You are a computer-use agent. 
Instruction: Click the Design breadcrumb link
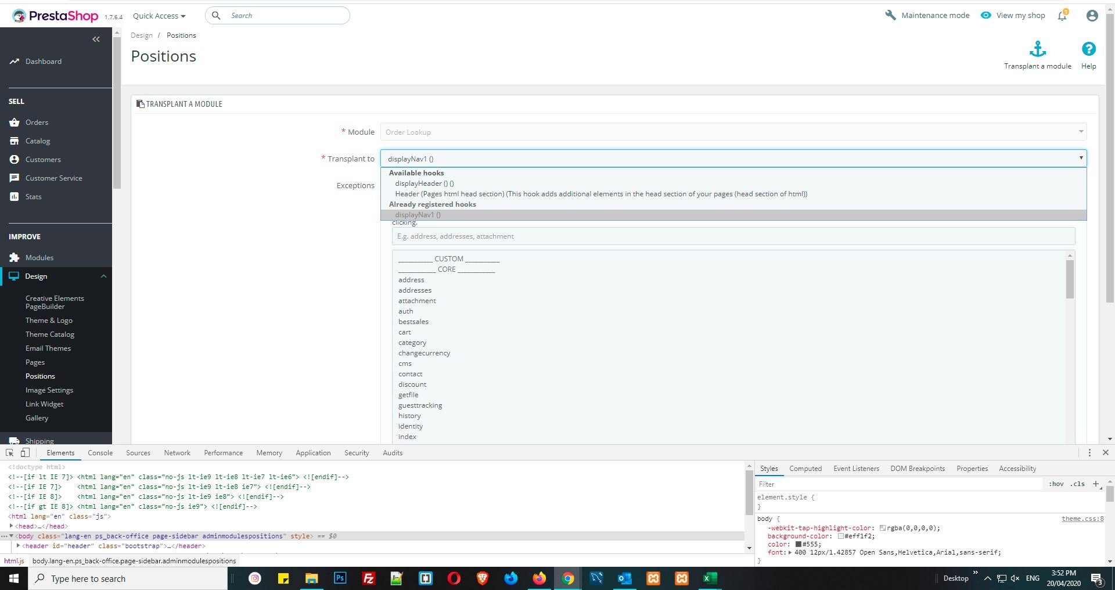click(x=142, y=35)
